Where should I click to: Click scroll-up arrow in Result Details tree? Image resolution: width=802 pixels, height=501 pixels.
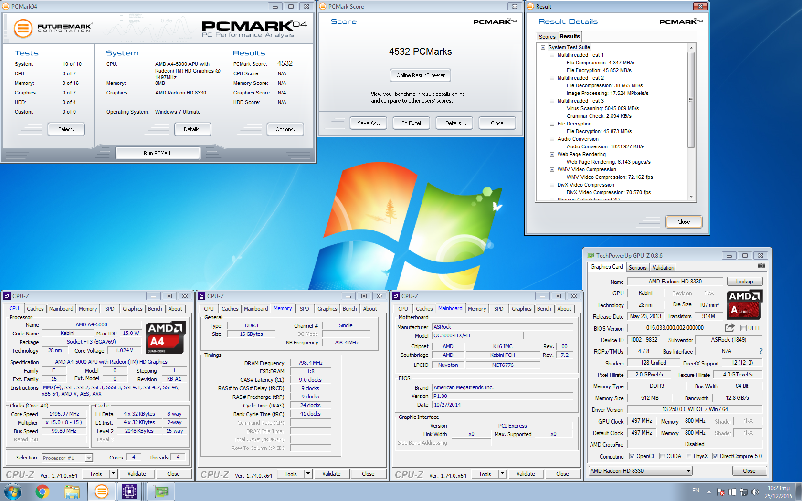[x=691, y=48]
